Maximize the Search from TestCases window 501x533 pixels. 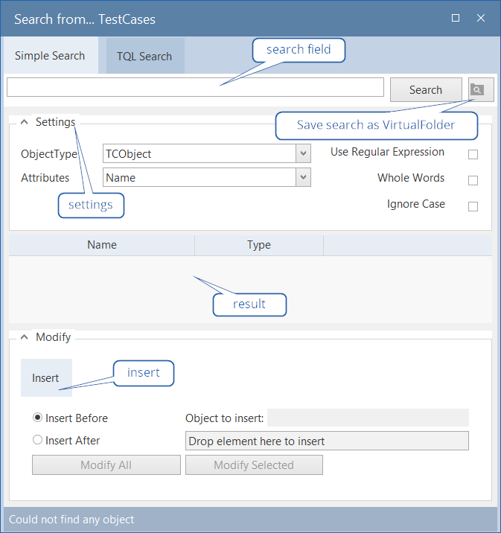coord(456,18)
